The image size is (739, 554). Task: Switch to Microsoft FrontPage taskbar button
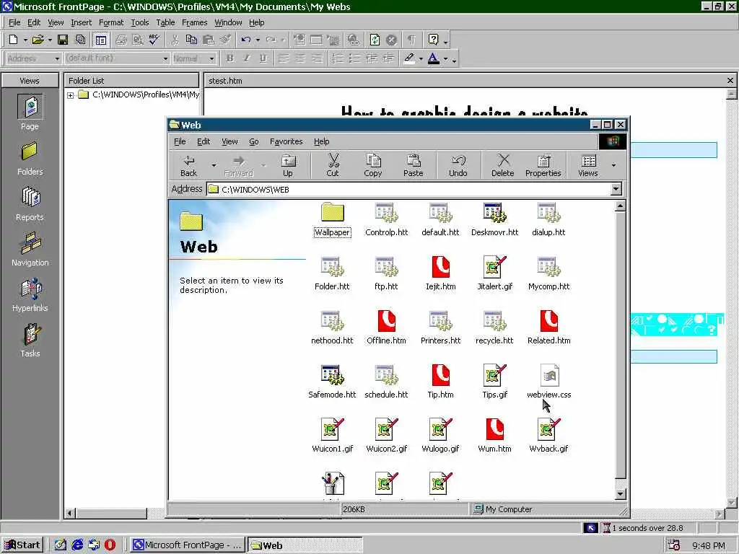tap(187, 545)
